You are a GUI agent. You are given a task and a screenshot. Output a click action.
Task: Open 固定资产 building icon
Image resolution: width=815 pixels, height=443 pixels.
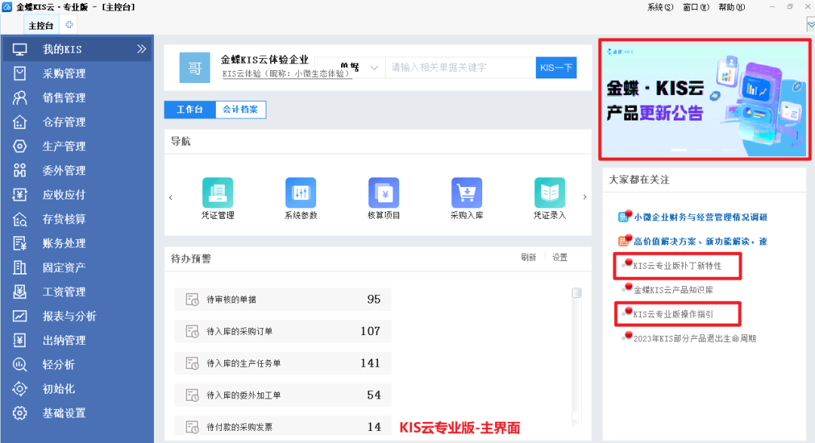coord(20,267)
